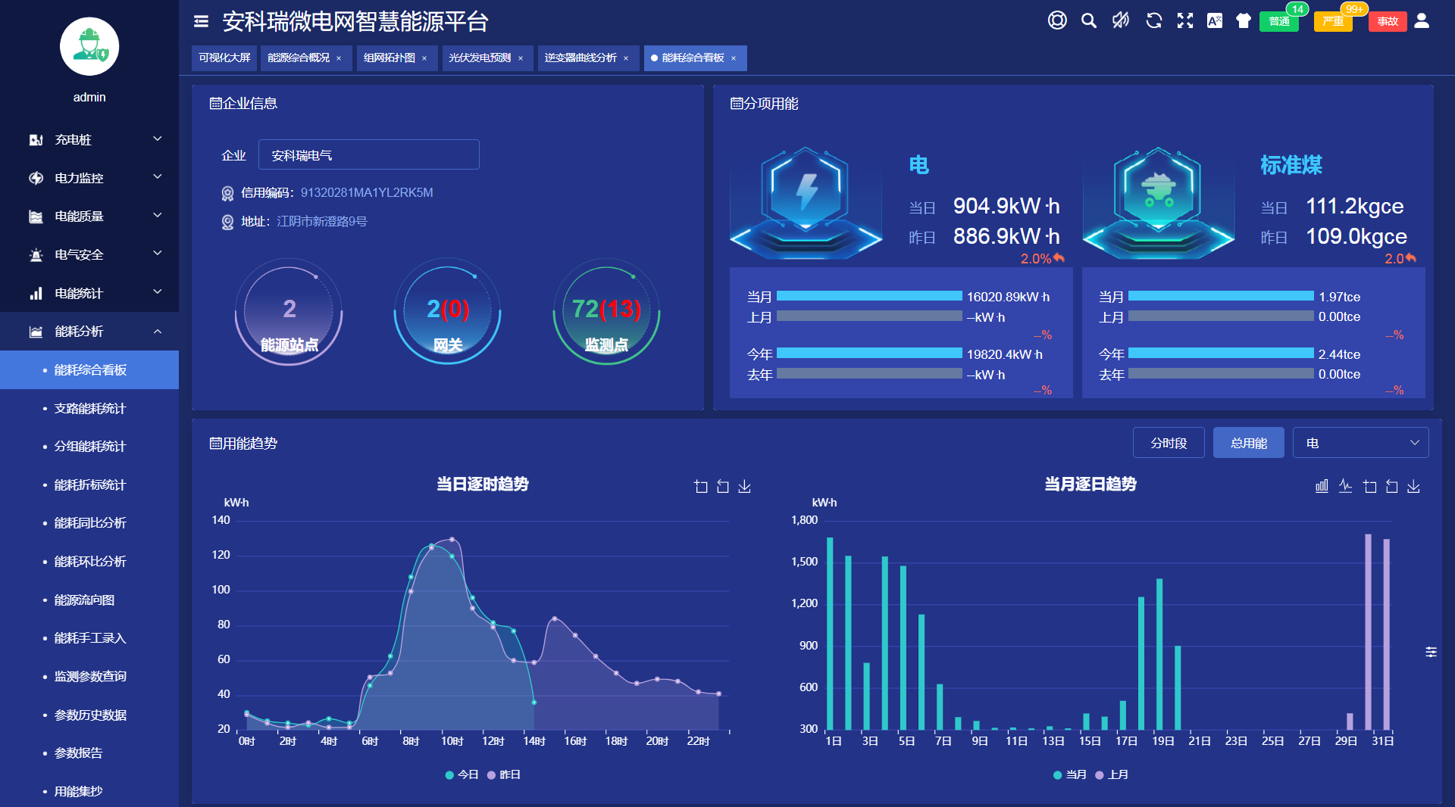The width and height of the screenshot is (1455, 807).
Task: Unmute alarm sound via the muted speaker icon
Action: (x=1121, y=20)
